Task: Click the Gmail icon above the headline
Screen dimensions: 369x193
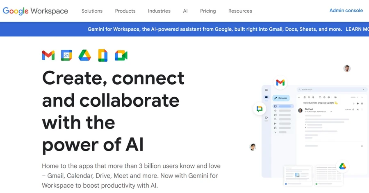Action: click(x=48, y=56)
